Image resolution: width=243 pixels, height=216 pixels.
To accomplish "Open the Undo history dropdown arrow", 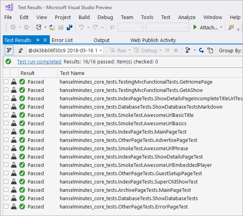I will pyautogui.click(x=89, y=27).
